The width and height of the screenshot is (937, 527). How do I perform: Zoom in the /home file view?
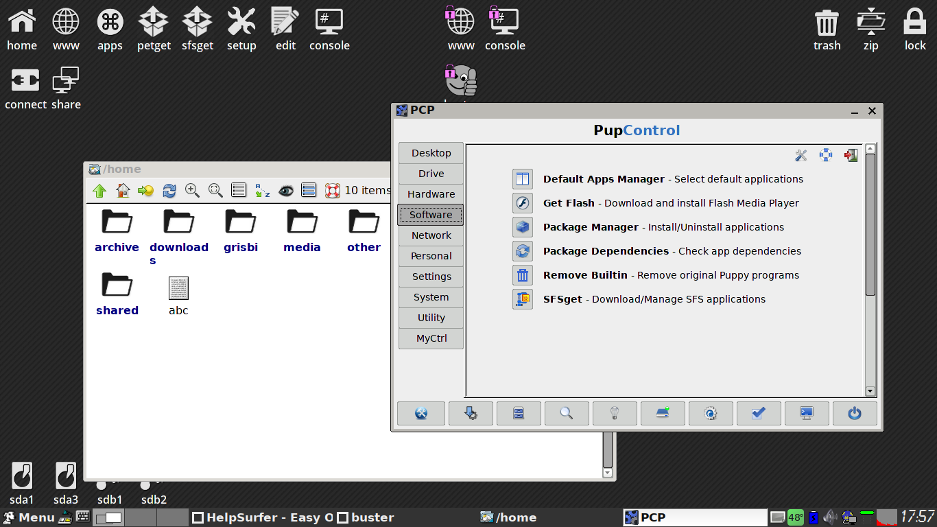click(x=192, y=191)
